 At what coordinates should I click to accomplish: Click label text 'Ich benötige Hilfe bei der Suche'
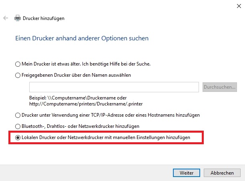(116, 64)
